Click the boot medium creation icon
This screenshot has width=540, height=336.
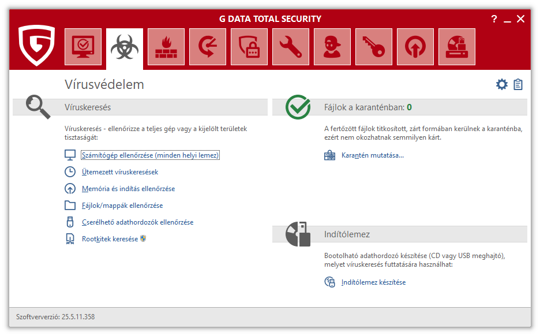coord(329,282)
